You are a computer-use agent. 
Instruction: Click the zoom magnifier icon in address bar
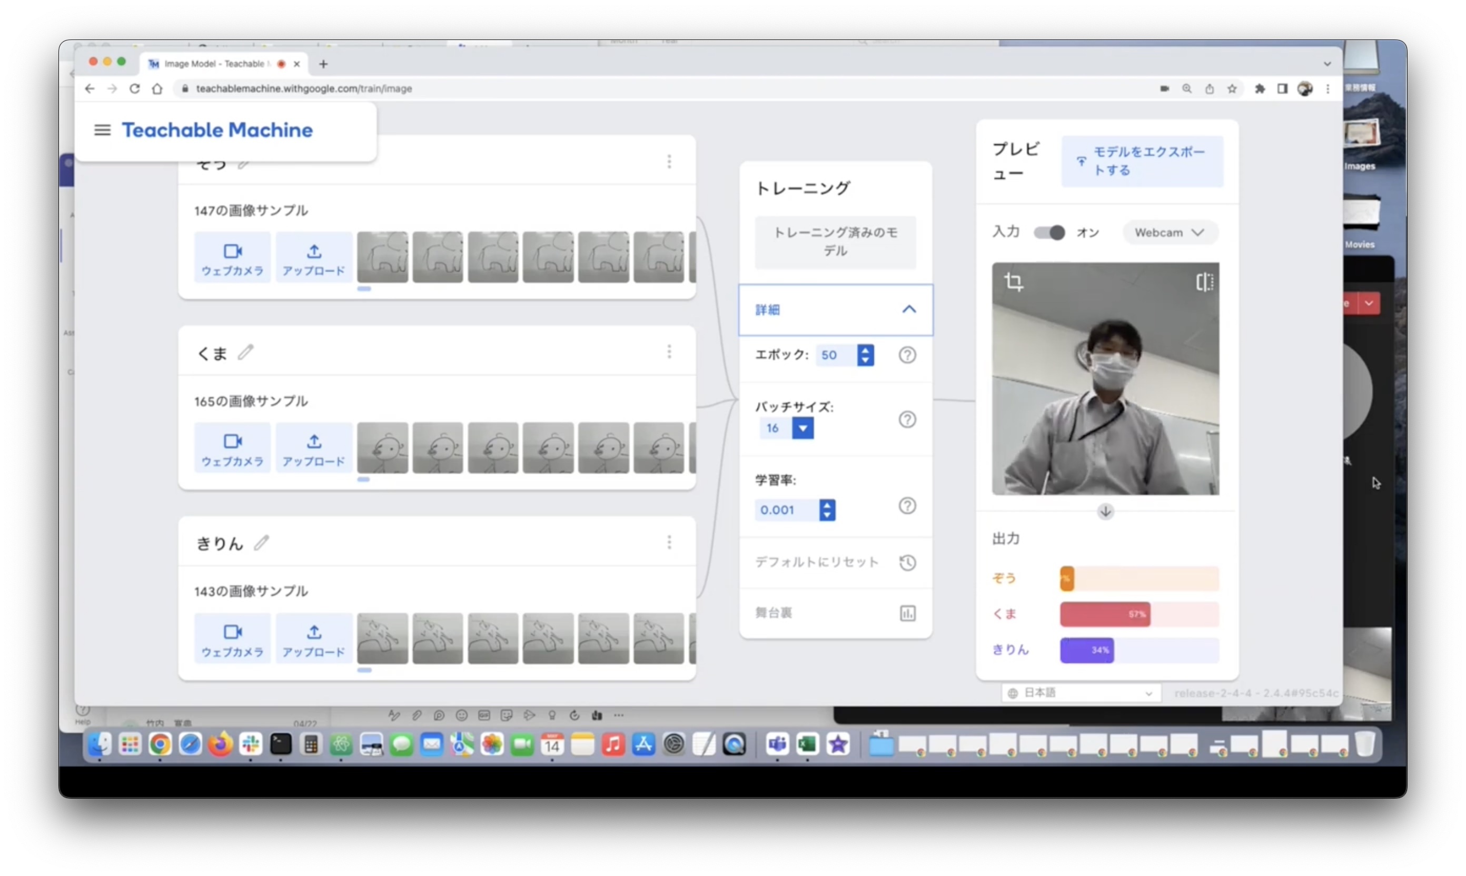click(1187, 88)
